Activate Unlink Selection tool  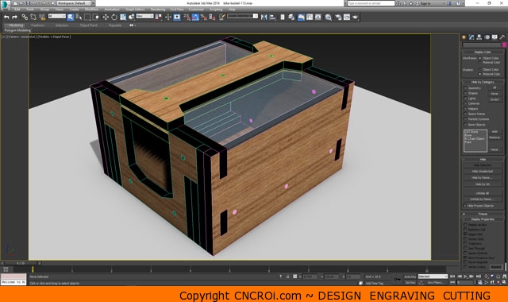(33, 17)
